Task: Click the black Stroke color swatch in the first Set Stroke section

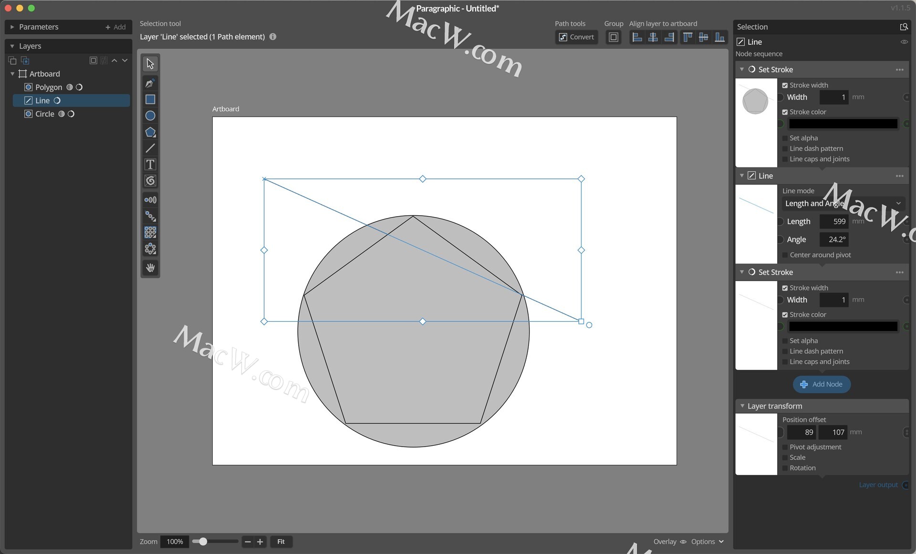Action: pyautogui.click(x=843, y=124)
